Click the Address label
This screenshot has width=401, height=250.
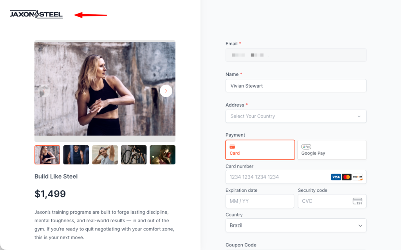point(235,105)
